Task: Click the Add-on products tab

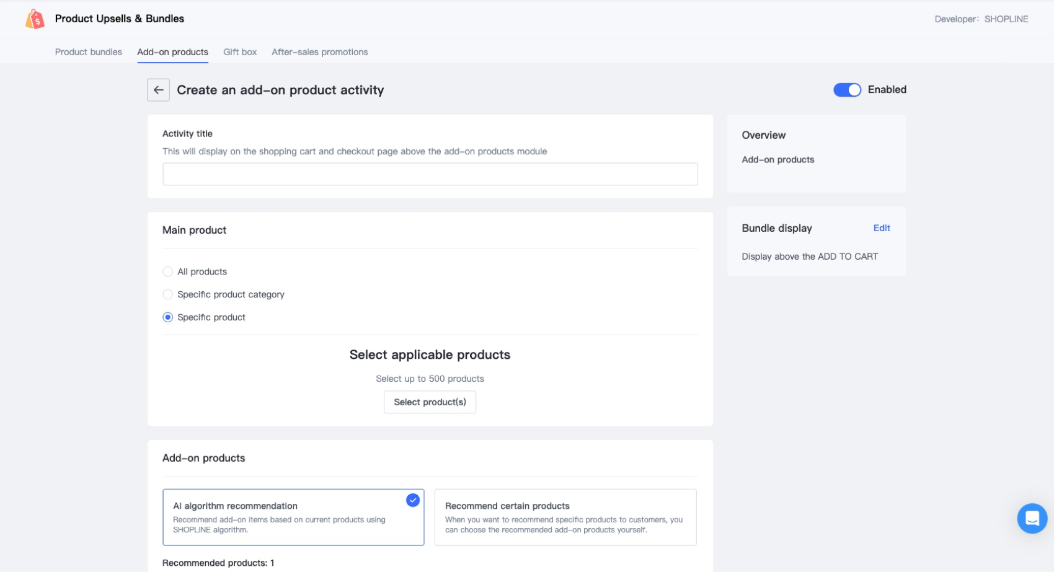Action: pyautogui.click(x=172, y=52)
